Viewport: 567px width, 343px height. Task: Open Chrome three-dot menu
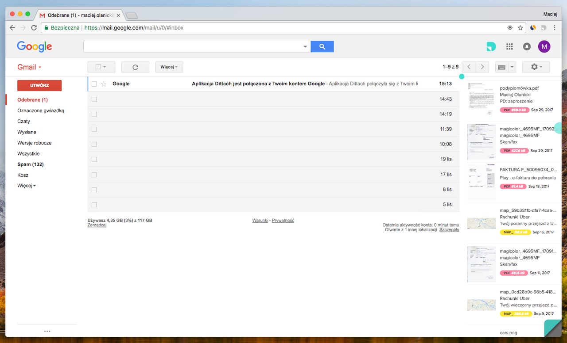point(555,27)
